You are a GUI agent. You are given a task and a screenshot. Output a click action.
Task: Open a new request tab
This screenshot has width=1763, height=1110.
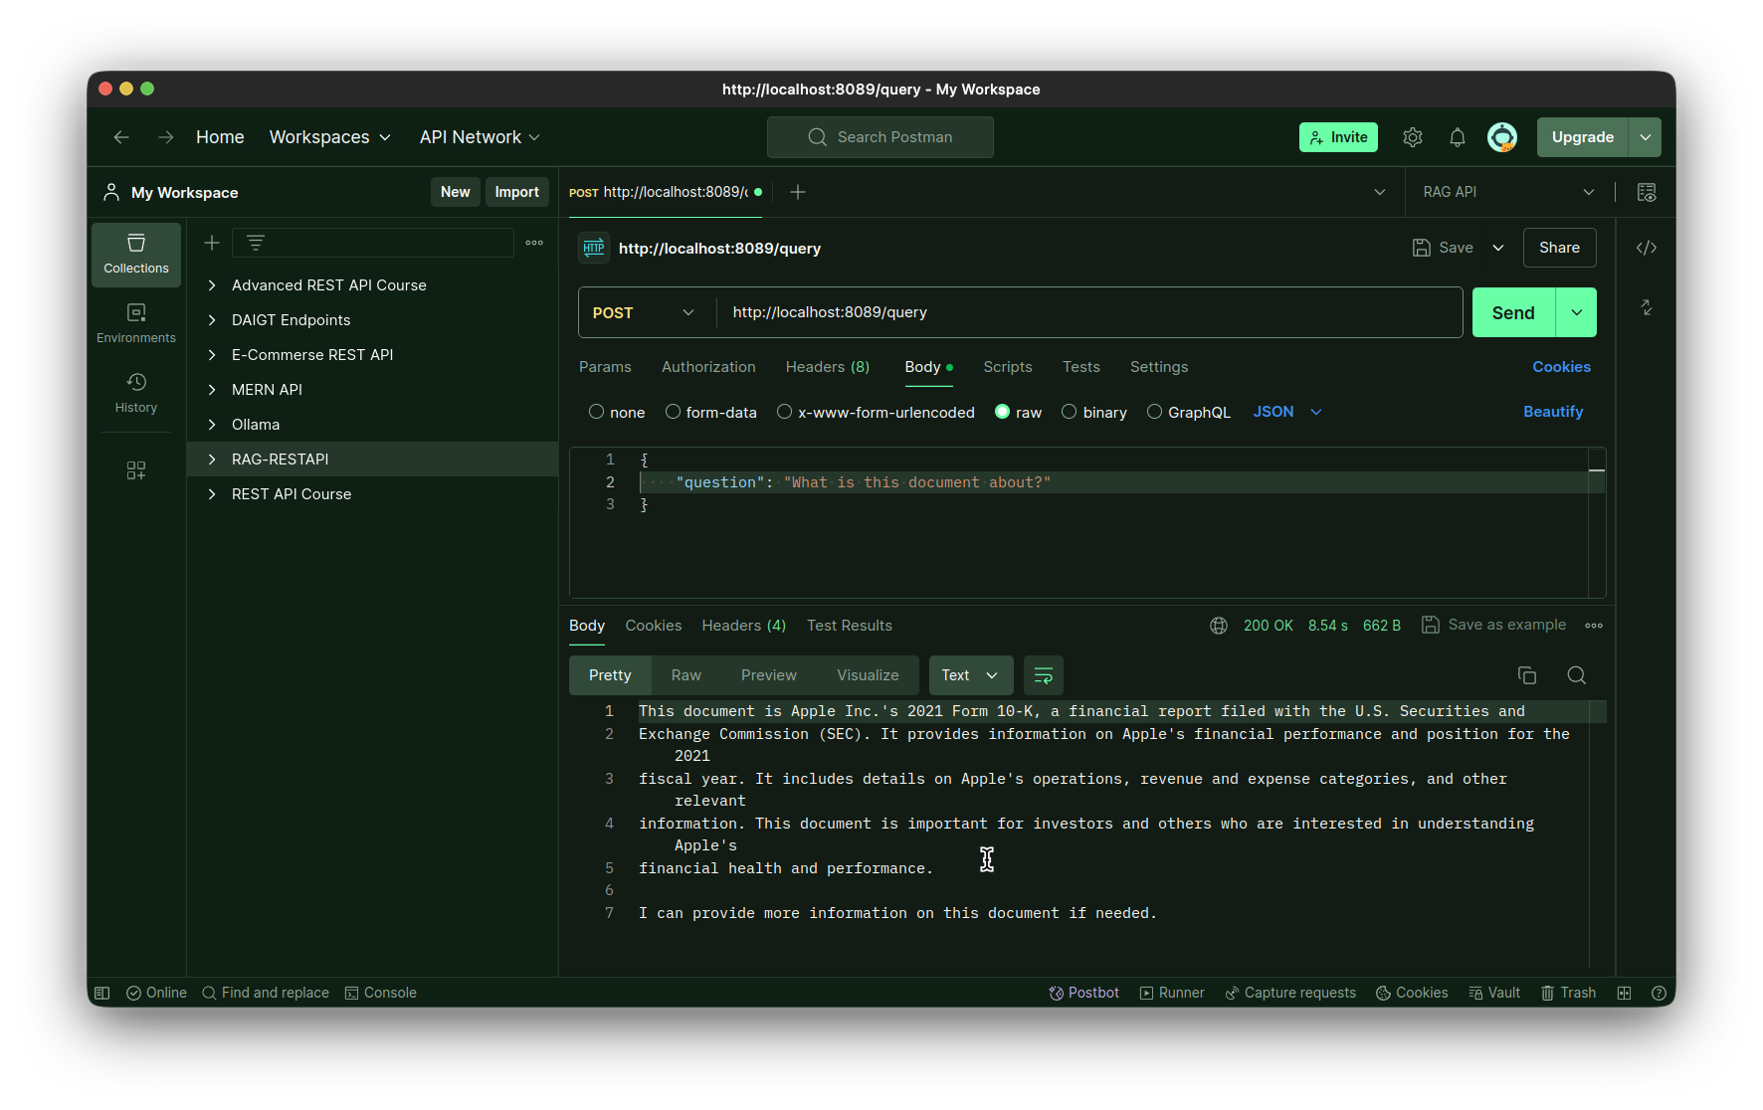tap(798, 192)
